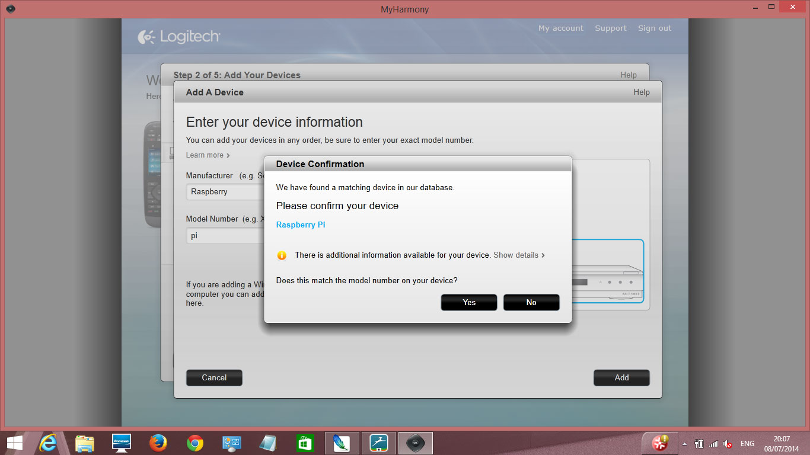Click the Add button in Add A Device
This screenshot has width=810, height=455.
(x=621, y=377)
